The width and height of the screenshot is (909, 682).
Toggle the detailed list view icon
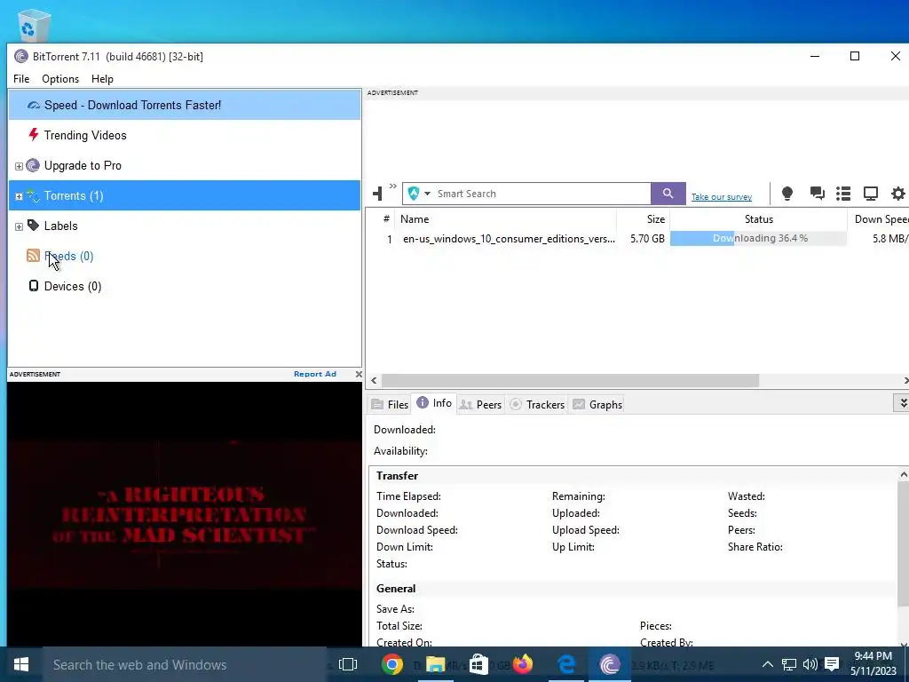(x=843, y=194)
